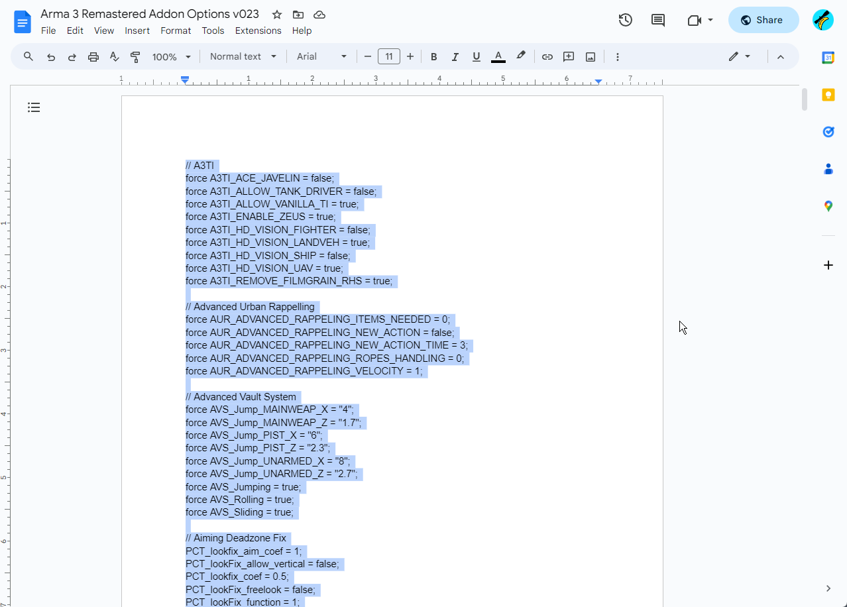Toggle underline formatting

(476, 57)
